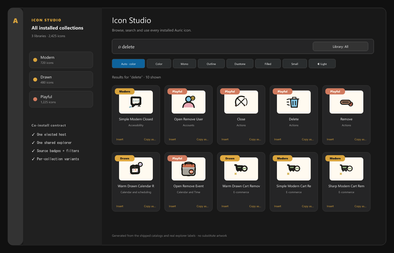Viewport: 394px width, 253px height.
Task: Select the Warm Drawn Cart Remove icon
Action: click(x=241, y=169)
